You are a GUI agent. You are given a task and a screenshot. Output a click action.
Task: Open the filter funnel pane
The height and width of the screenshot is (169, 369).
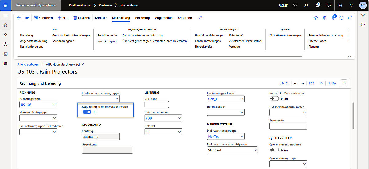click(363, 16)
